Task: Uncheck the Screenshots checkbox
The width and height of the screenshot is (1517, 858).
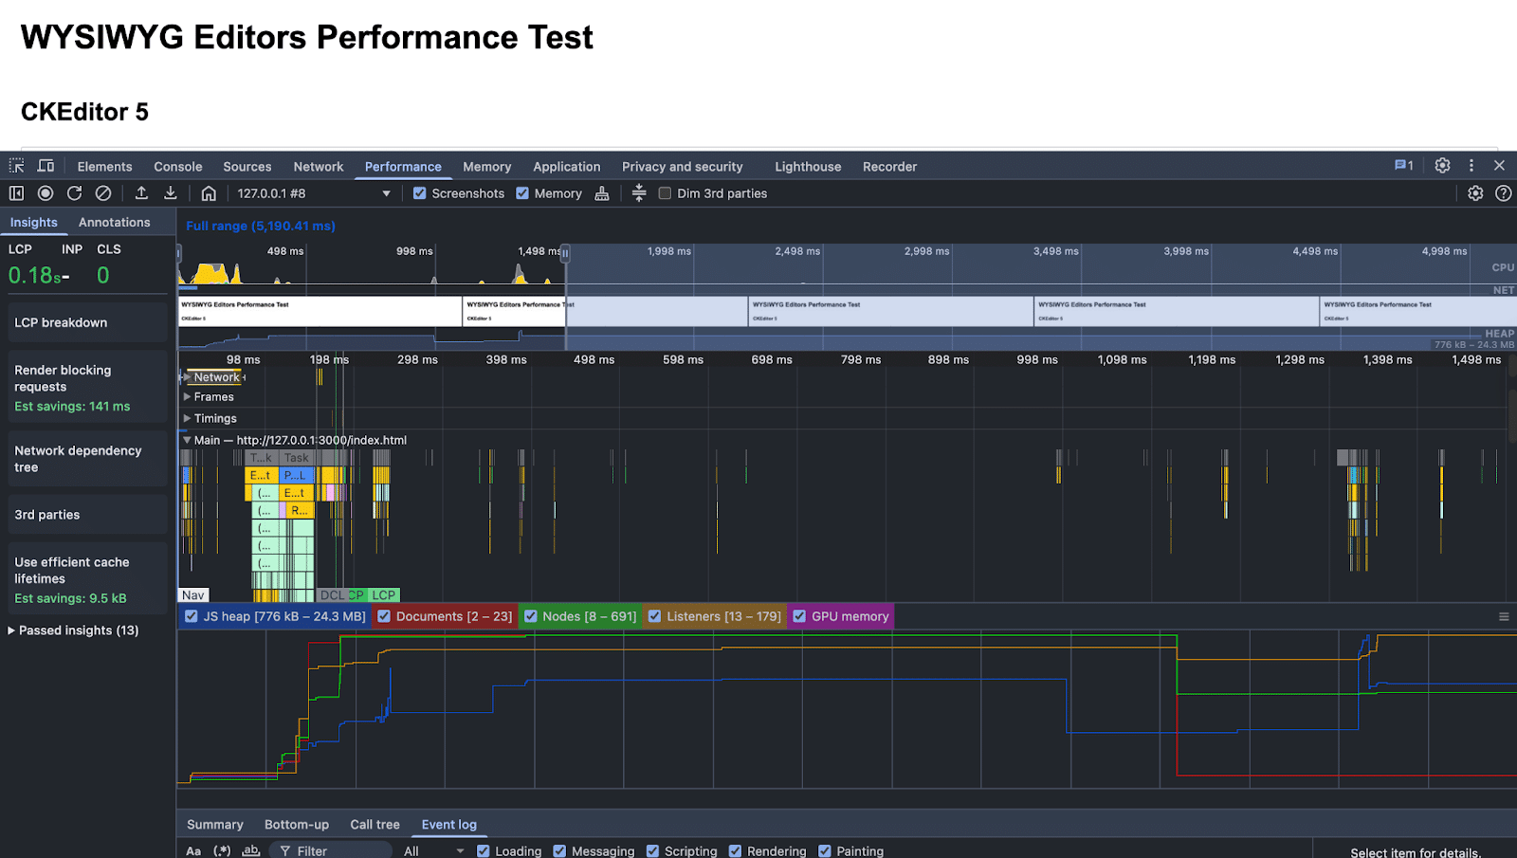Action: click(x=420, y=193)
